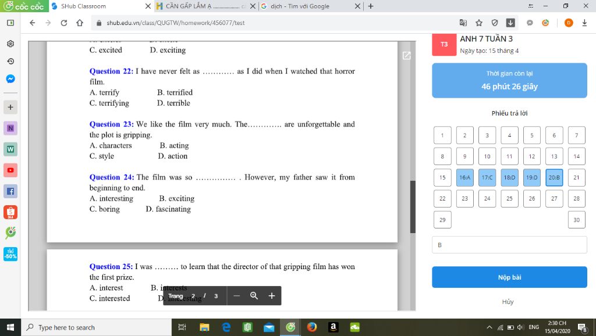Open Task View on the taskbar
Viewport: 596px width, 336px height.
tap(182, 327)
